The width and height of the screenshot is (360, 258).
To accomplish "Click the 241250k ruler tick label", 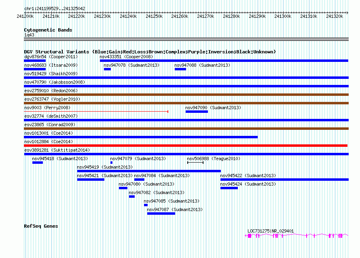I will point(154,16).
